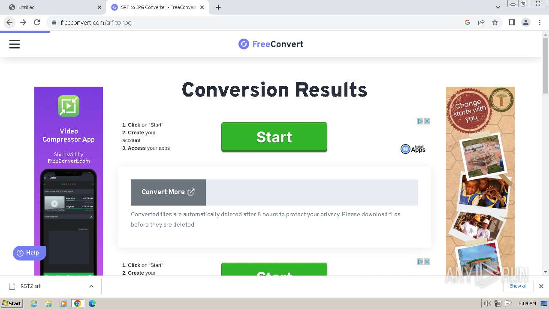Bookmark this page with star
The height and width of the screenshot is (309, 549).
click(495, 22)
